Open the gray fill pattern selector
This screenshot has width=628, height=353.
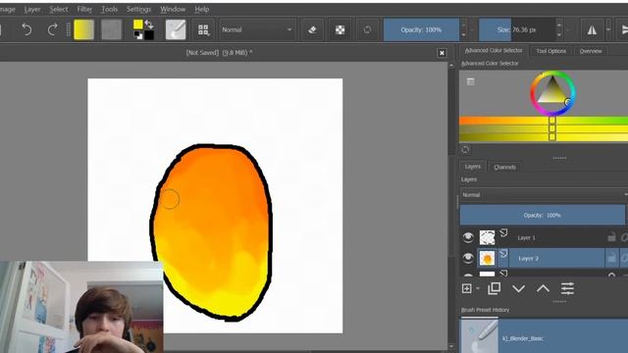[111, 29]
